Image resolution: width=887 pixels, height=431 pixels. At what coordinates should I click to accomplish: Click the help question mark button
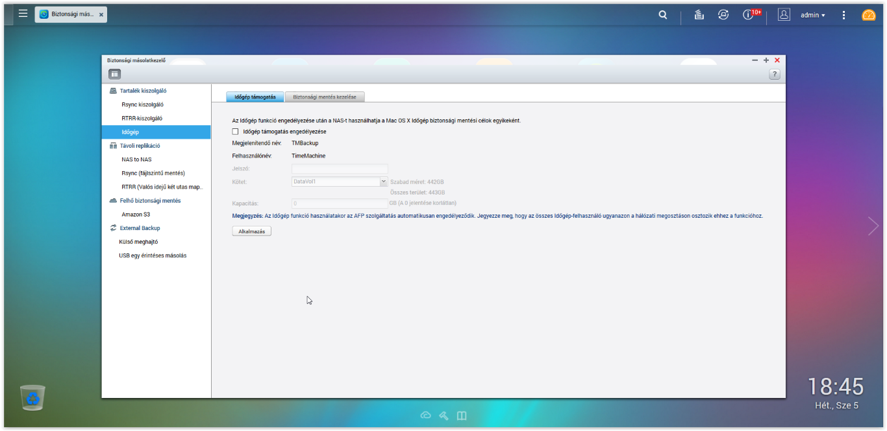click(x=774, y=75)
